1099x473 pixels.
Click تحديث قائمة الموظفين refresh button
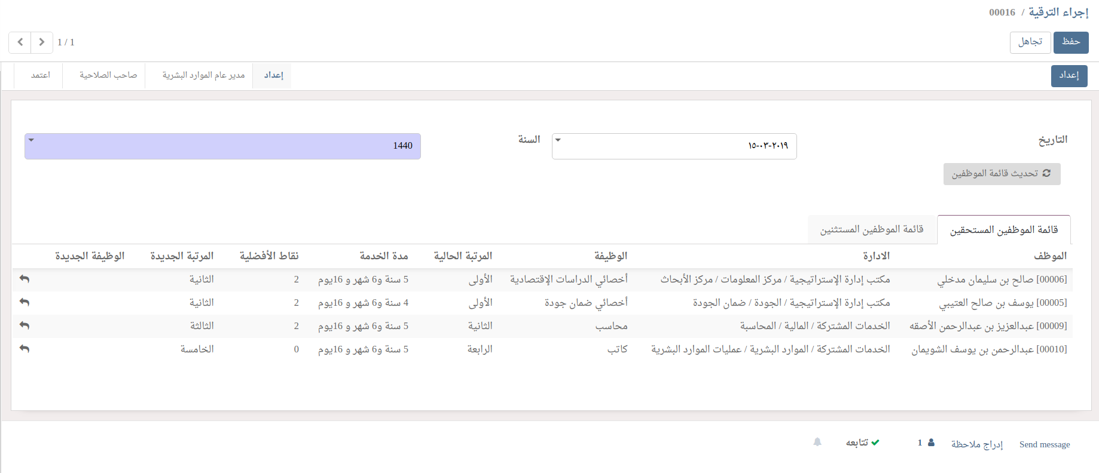tap(1002, 174)
